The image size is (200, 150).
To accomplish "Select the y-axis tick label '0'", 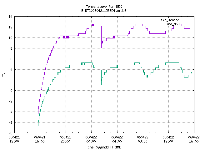I will pyautogui.click(x=12, y=91).
